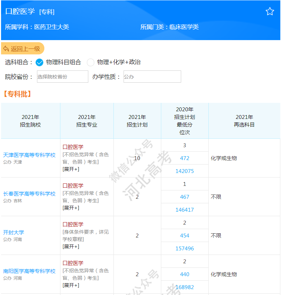The width and height of the screenshot is (281, 295).
Task: Click the rank link 157496 in 开封大学 row
Action: pos(185,248)
